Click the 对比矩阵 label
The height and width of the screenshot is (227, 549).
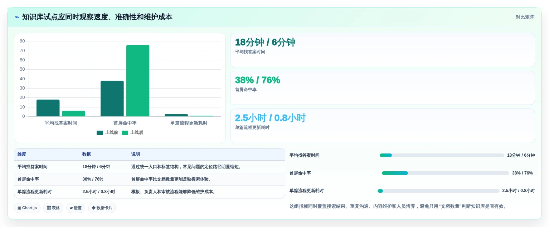pyautogui.click(x=525, y=17)
